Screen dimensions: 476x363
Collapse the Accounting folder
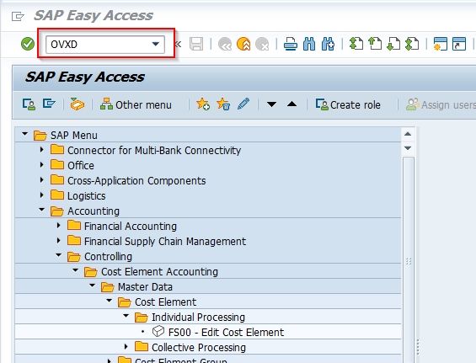click(42, 210)
